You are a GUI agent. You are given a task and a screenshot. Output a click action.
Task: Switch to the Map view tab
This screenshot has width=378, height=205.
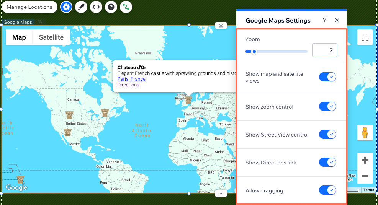(x=19, y=37)
